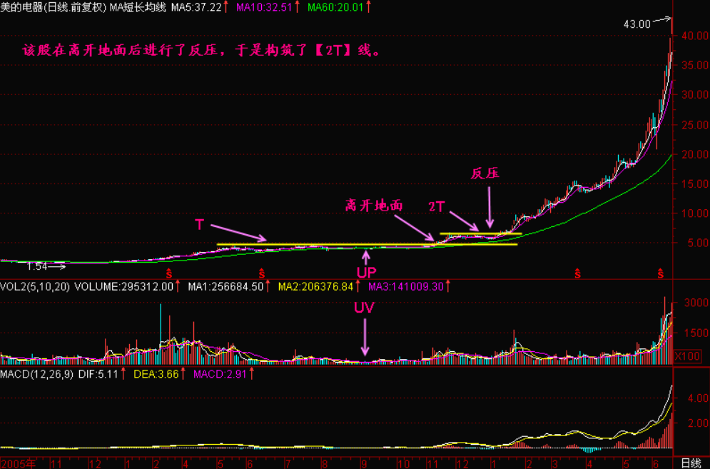Click the 高开地面 annotation text

point(374,206)
